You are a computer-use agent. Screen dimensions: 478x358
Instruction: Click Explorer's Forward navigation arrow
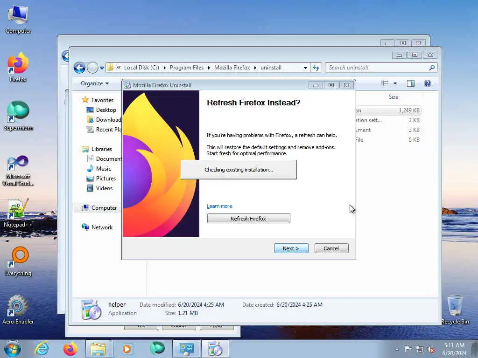tap(92, 68)
